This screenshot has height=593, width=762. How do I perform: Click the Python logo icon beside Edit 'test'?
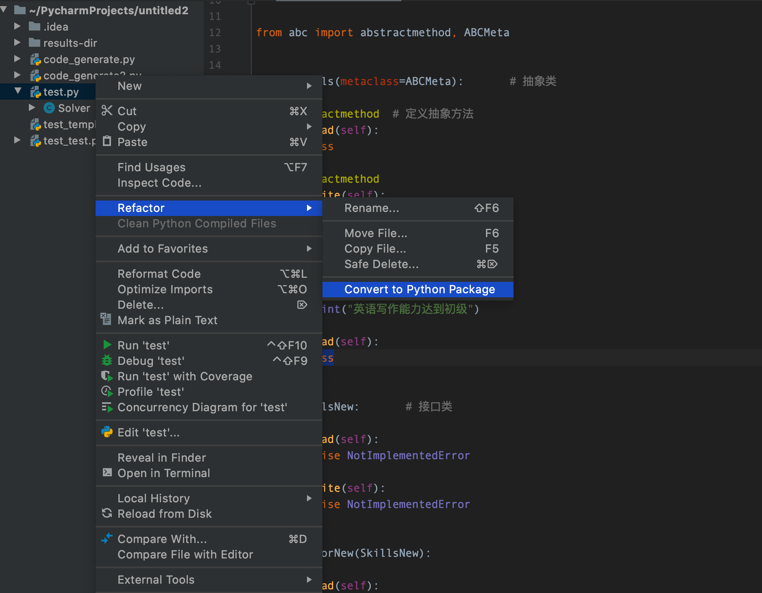point(107,432)
